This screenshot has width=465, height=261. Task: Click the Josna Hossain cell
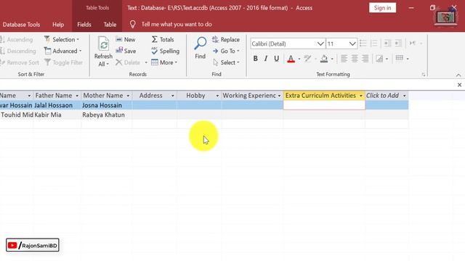[107, 105]
